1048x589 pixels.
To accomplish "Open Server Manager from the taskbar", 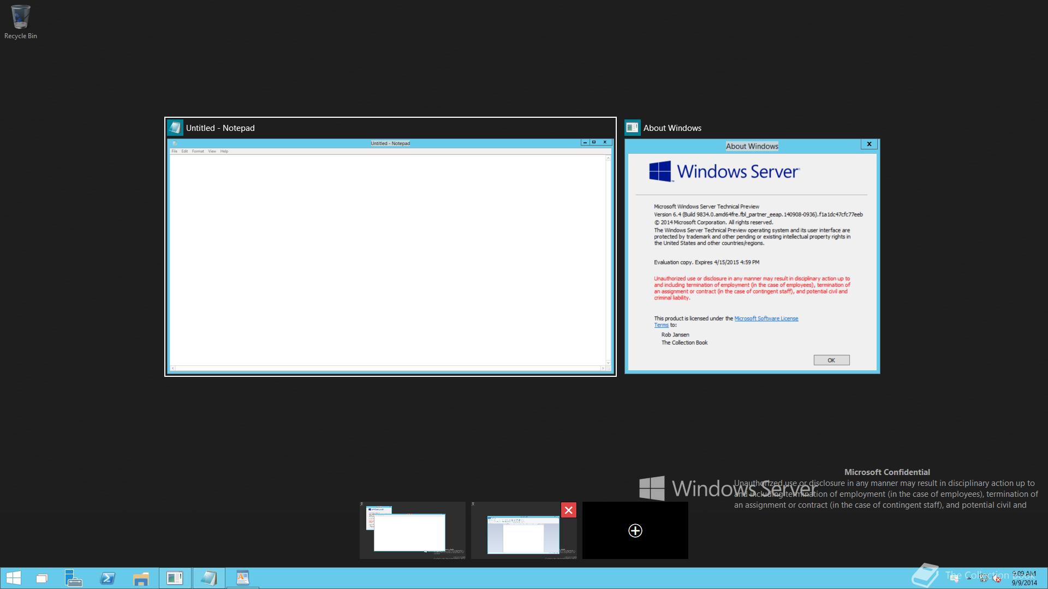I will click(74, 578).
